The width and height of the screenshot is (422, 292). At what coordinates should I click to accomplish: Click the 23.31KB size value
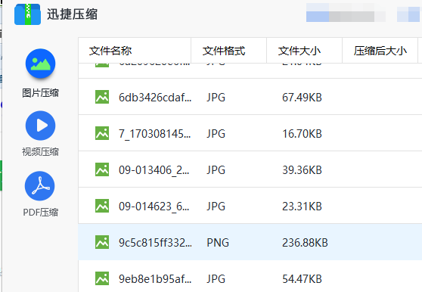click(302, 207)
